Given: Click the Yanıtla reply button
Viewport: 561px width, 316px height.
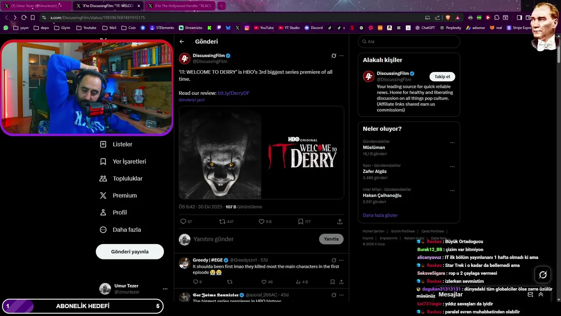Looking at the screenshot, I should click(331, 239).
